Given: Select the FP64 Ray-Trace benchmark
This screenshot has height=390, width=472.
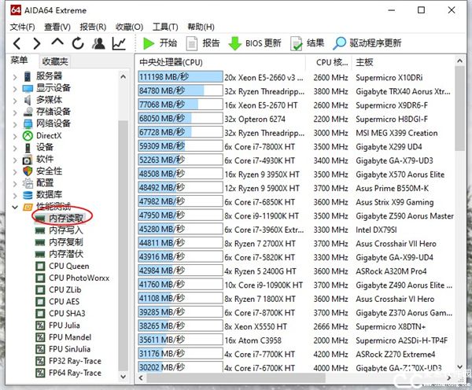Looking at the screenshot, I should click(75, 373).
